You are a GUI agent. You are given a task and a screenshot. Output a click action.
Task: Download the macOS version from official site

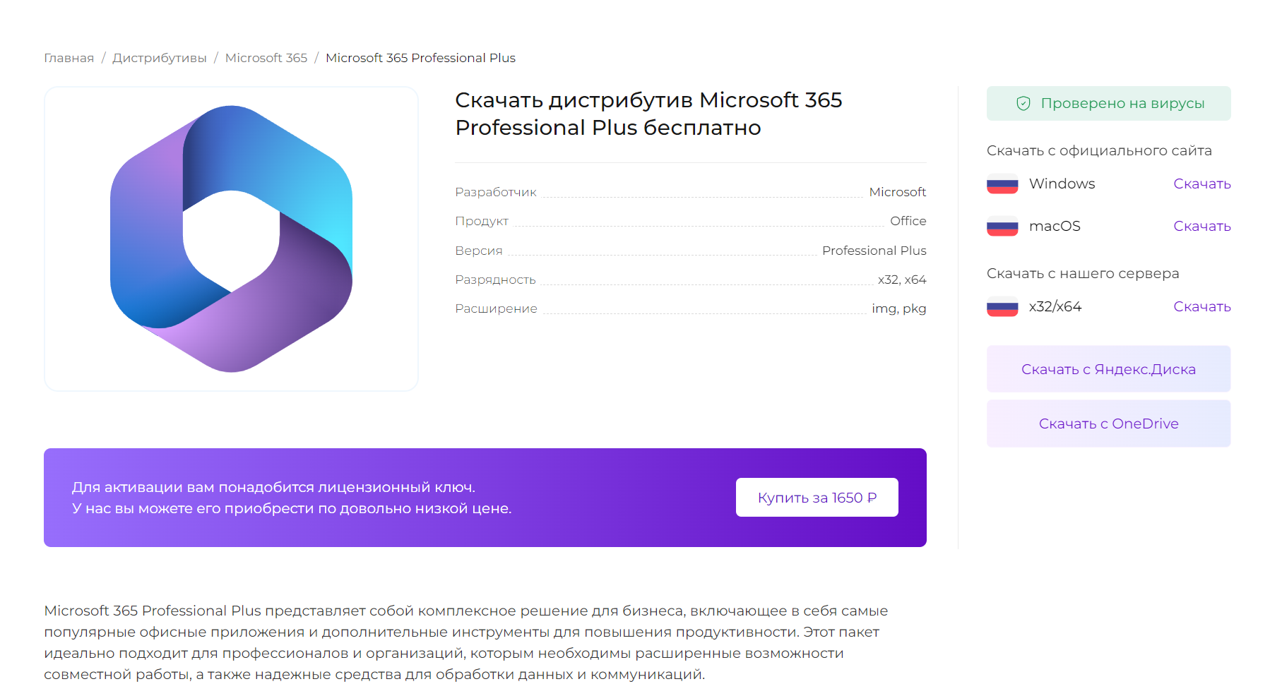[1202, 226]
